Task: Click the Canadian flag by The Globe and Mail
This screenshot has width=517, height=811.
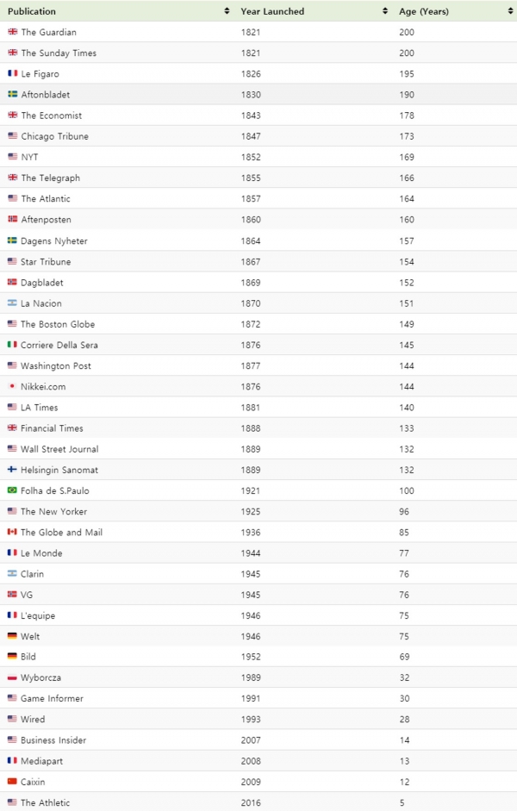Action: (x=12, y=532)
